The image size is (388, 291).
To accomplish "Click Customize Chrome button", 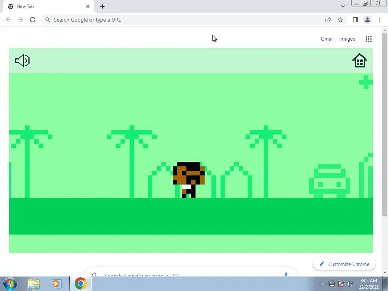I will (x=344, y=264).
